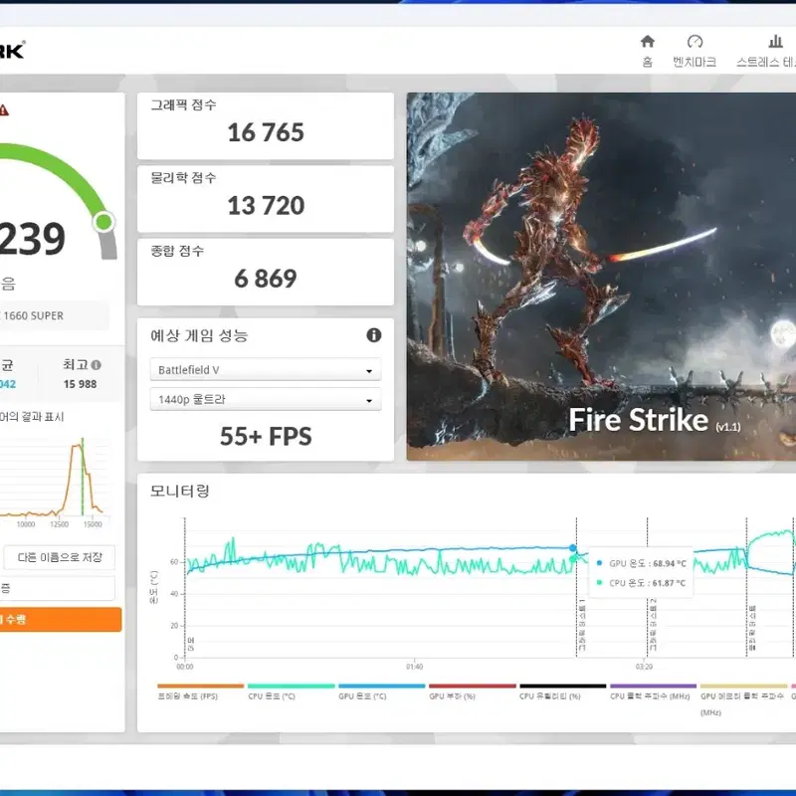
Task: Open the Stress Test bar chart icon
Action: [x=775, y=42]
